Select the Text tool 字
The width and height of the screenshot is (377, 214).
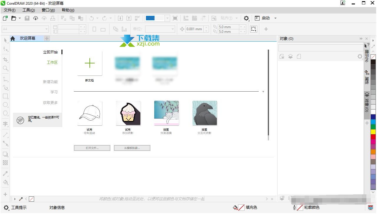(5, 124)
